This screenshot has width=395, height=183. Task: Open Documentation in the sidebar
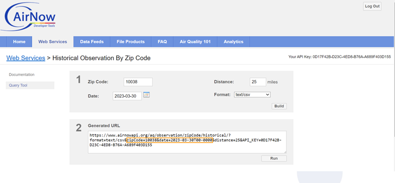click(x=22, y=74)
